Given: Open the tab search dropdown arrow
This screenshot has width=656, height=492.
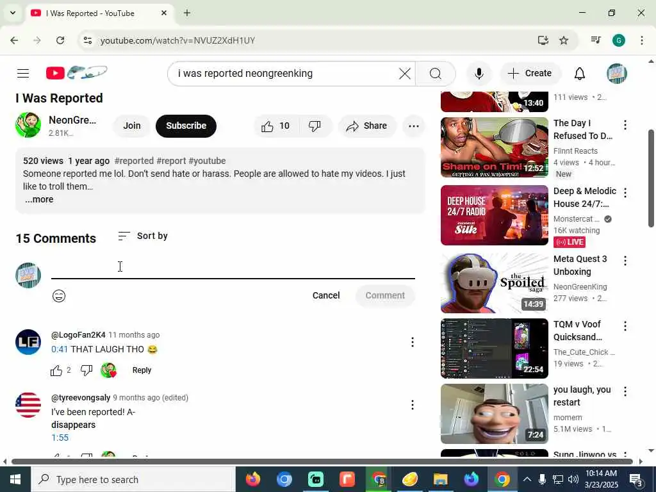Looking at the screenshot, I should coord(13,13).
